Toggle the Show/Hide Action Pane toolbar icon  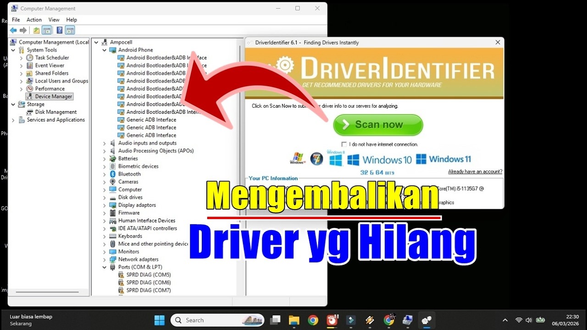click(x=70, y=30)
